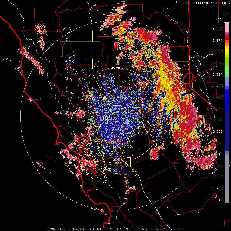Pick the light pink swatch on color bar
This screenshot has width=231, height=231.
[x=227, y=27]
